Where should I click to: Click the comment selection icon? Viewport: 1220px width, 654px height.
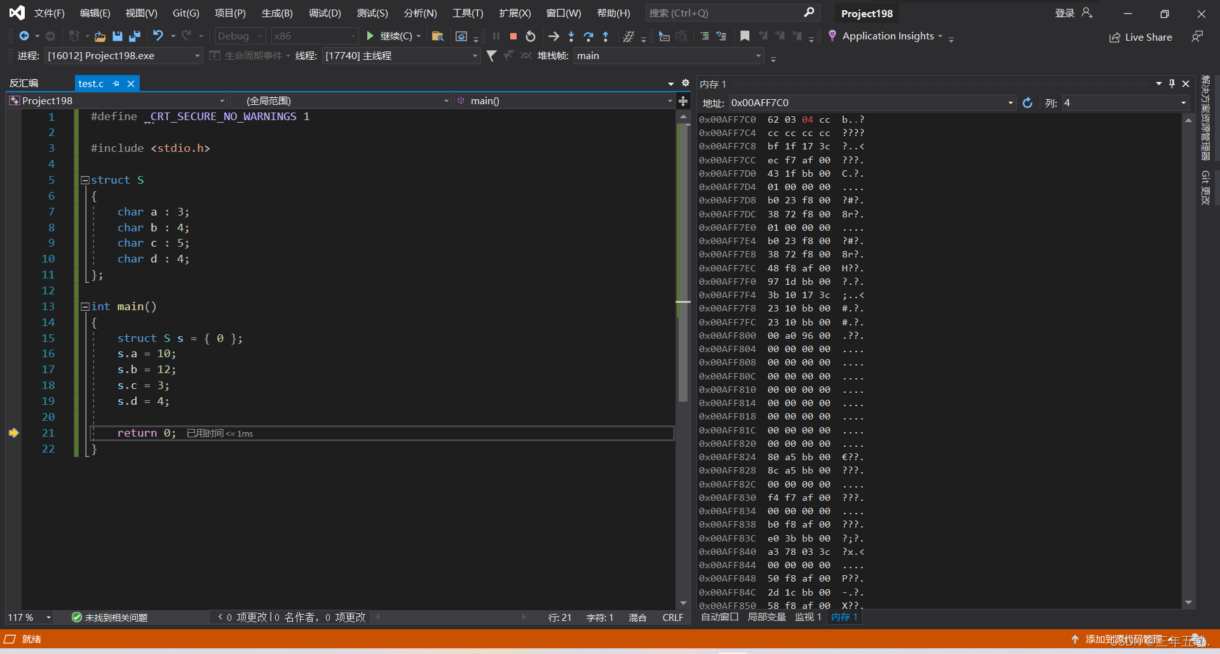704,36
